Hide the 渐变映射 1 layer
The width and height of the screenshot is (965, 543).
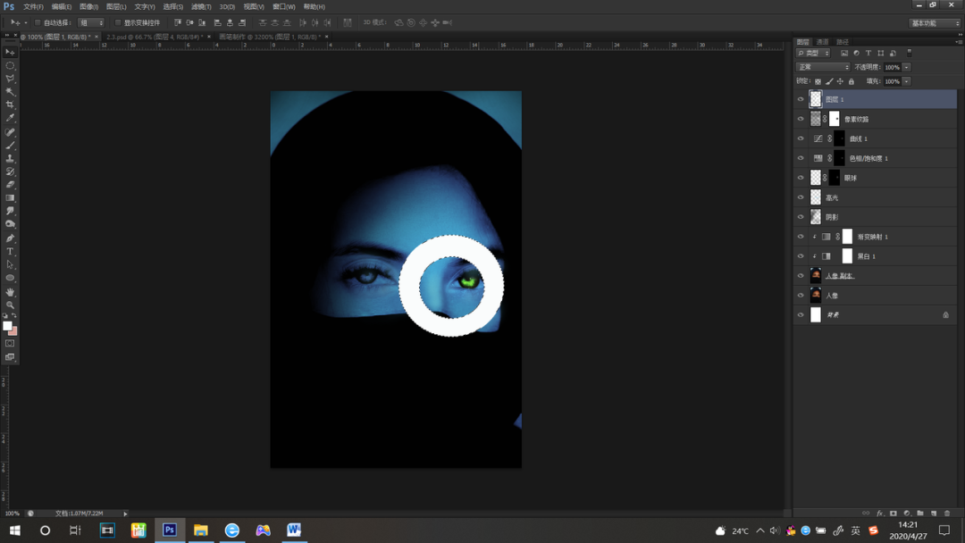tap(801, 237)
